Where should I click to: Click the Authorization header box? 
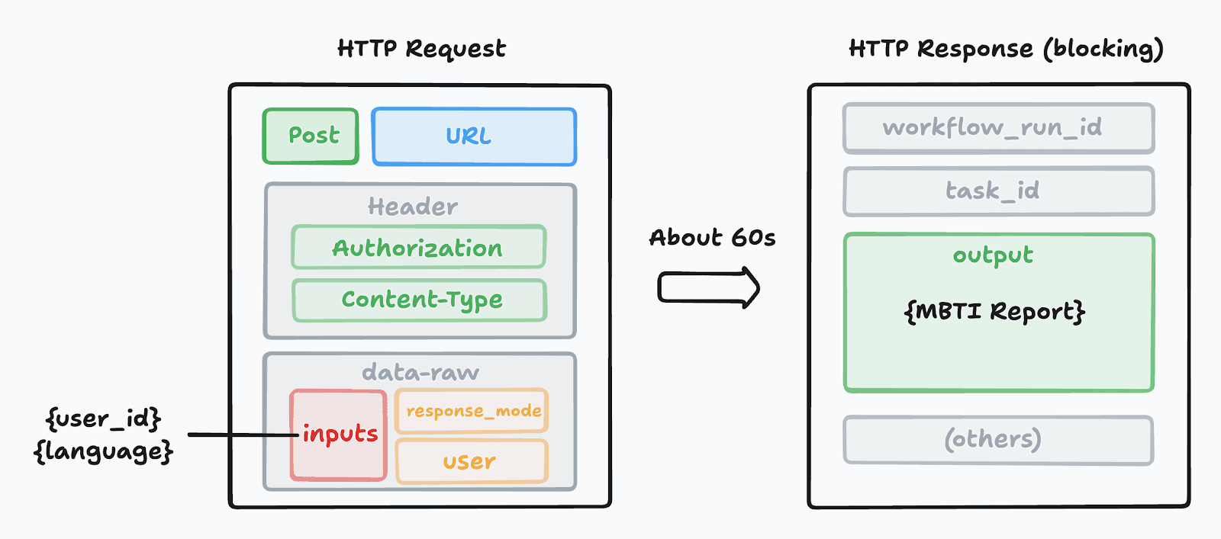tap(418, 248)
